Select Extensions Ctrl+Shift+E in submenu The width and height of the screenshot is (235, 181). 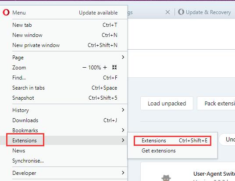coord(172,141)
